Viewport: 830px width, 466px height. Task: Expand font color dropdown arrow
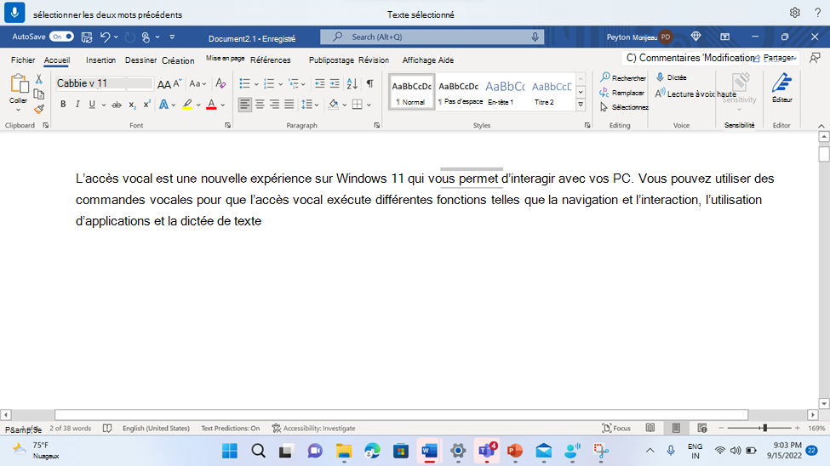click(223, 105)
